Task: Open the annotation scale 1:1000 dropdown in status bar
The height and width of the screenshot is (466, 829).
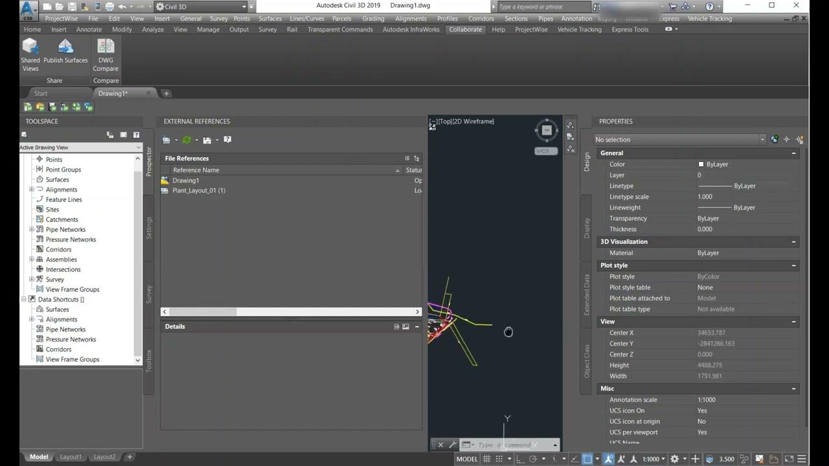Action: pos(655,459)
